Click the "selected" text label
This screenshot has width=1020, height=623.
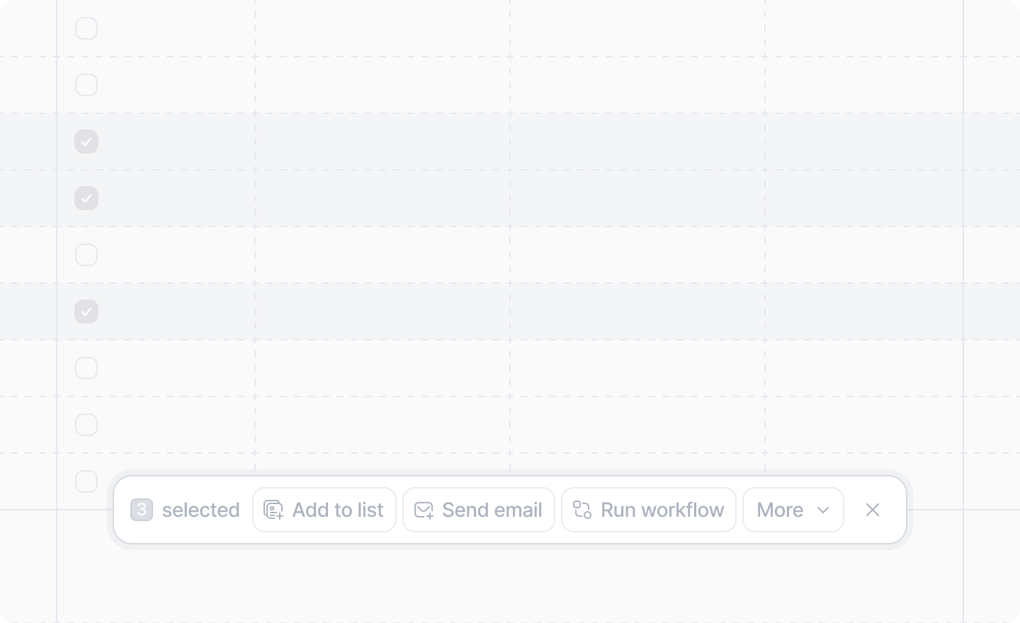(201, 510)
